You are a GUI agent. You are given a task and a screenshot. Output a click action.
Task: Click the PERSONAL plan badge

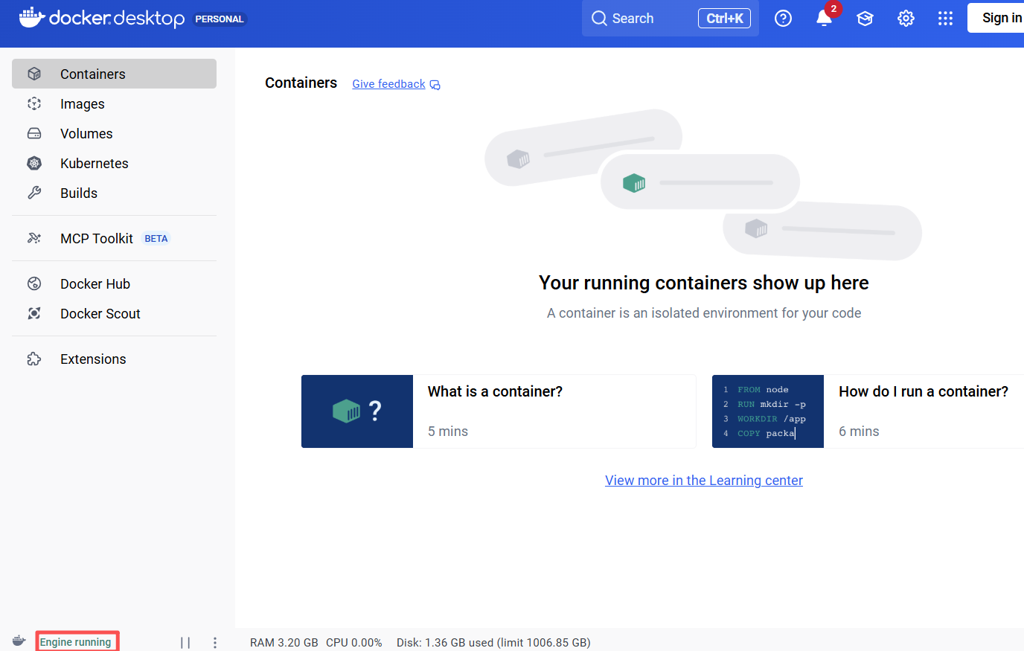[220, 19]
